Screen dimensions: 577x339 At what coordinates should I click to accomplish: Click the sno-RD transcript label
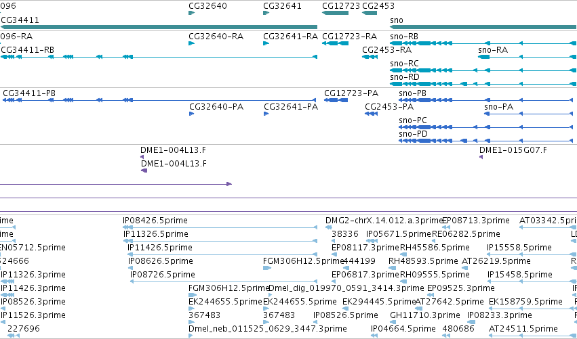405,77
